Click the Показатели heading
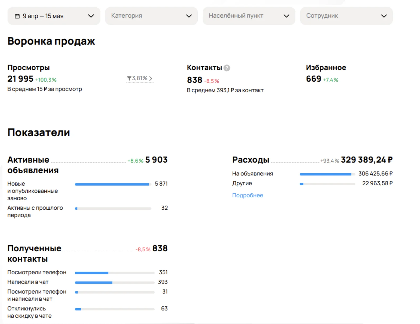Viewport: 420px width, 324px height. [39, 133]
